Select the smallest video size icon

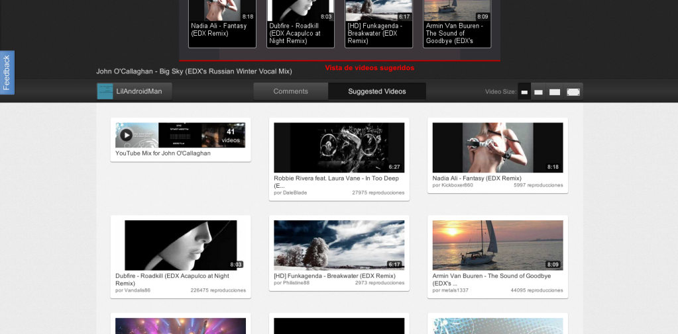coord(524,92)
